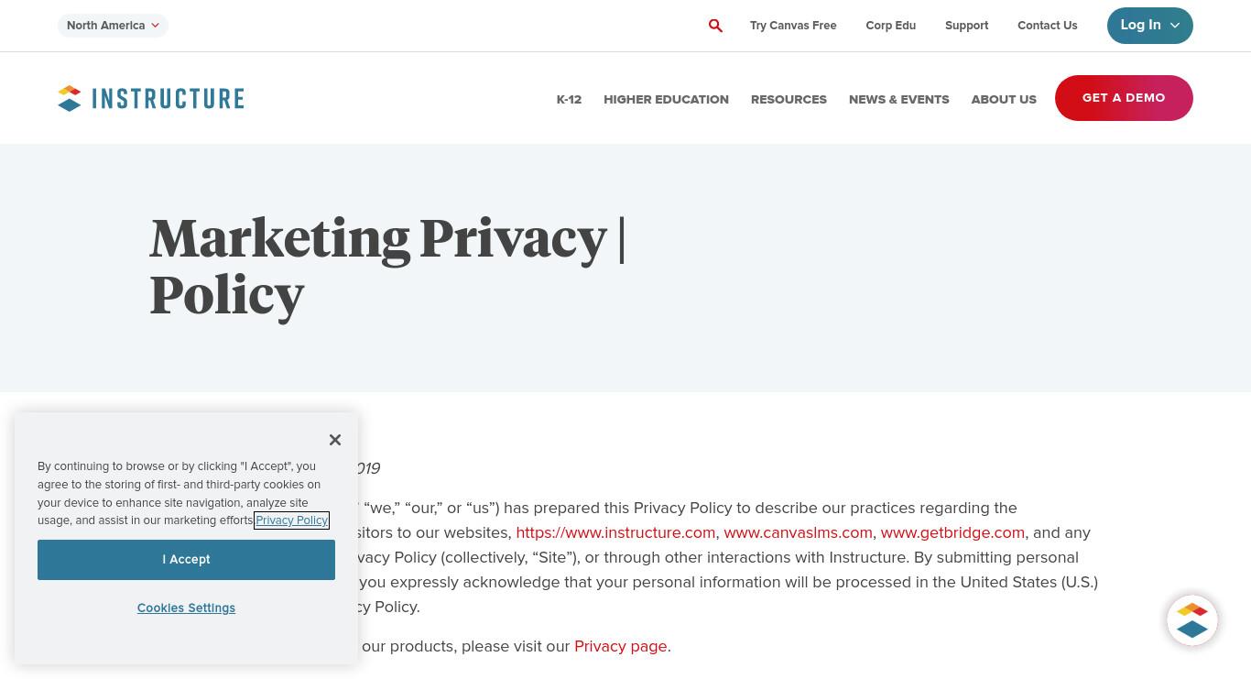Screen dimensions: 1251x679
Task: Click the Get a Demo button
Action: click(x=1124, y=98)
